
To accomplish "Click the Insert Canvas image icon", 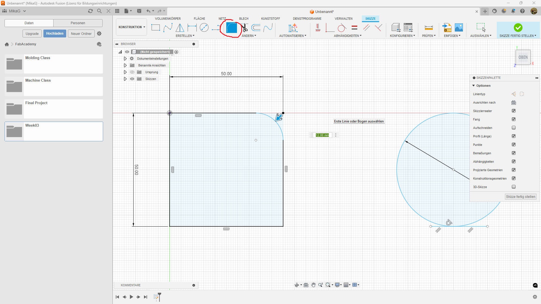I will (459, 28).
